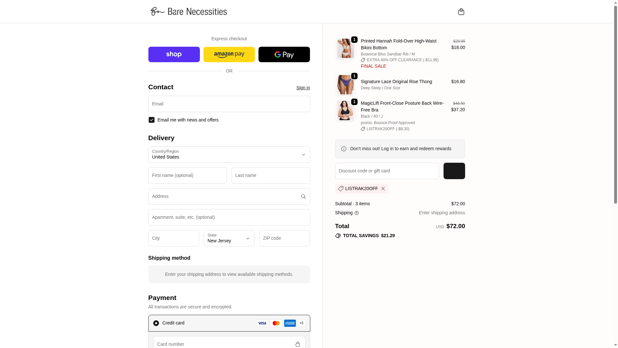Viewport: 618px width, 348px height.
Task: Click the Sign in link
Action: click(303, 88)
